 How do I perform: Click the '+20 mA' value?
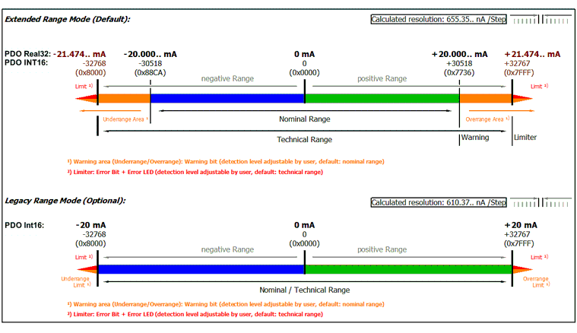click(x=521, y=225)
